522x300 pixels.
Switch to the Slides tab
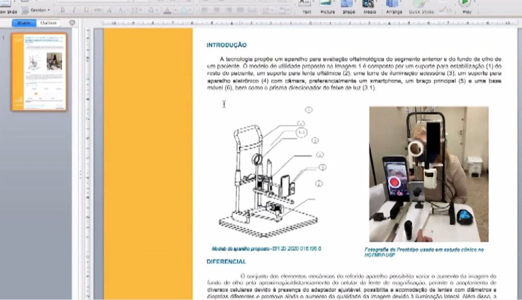[24, 23]
